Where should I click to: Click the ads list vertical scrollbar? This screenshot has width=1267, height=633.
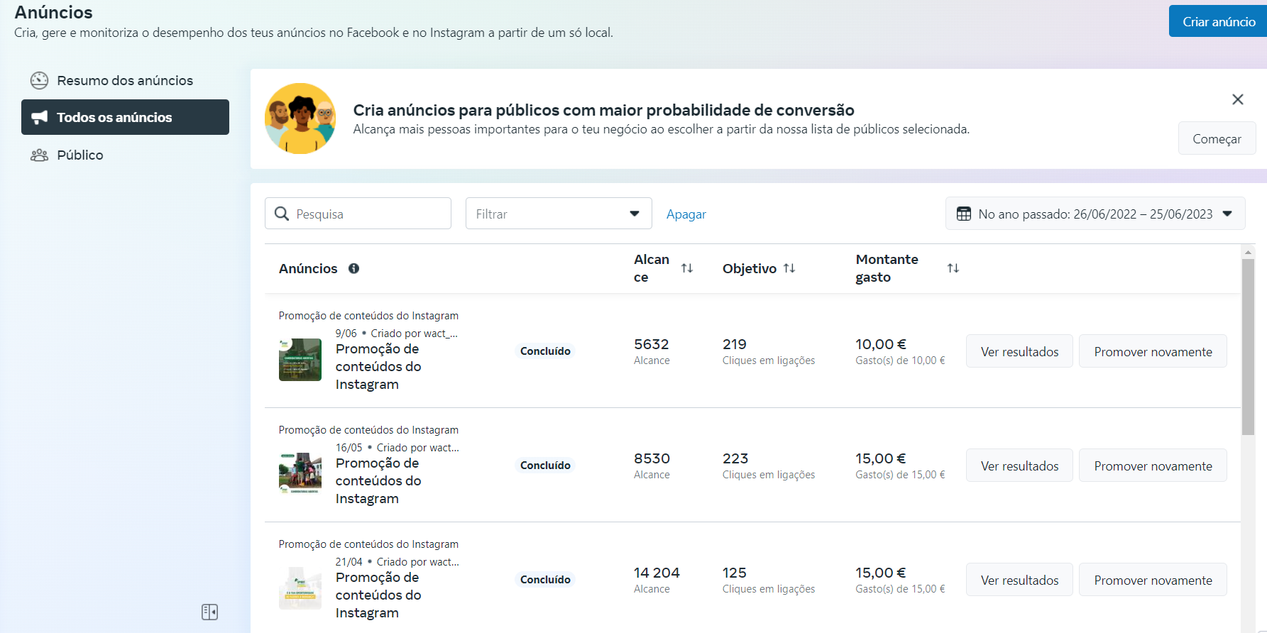(1248, 346)
